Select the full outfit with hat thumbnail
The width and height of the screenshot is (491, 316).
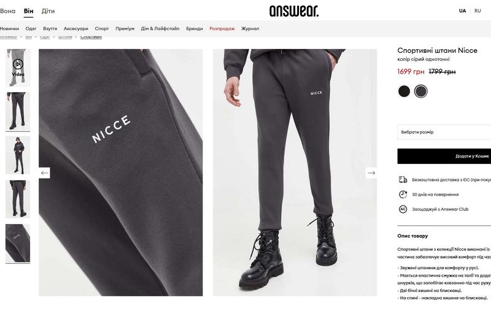tap(18, 155)
